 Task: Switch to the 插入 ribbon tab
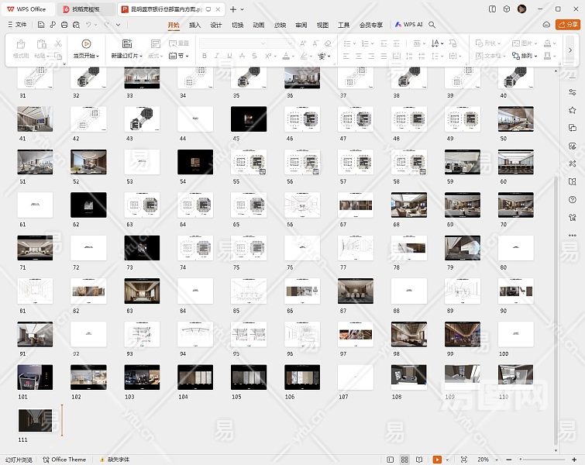pos(194,25)
